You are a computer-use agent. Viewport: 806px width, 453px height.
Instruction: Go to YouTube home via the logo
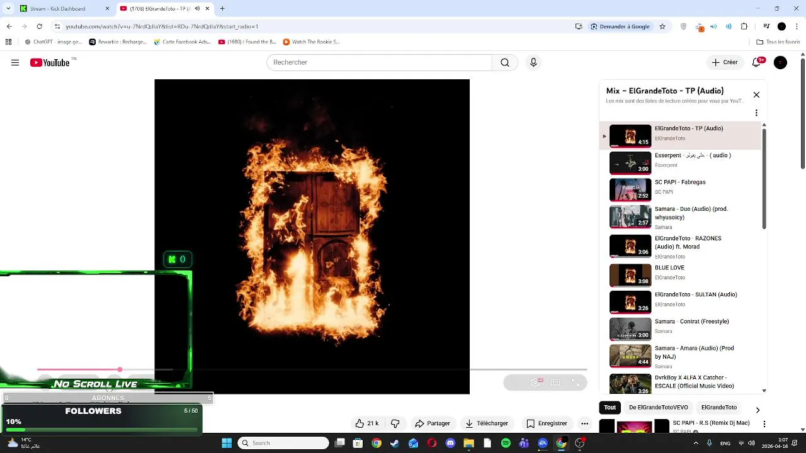50,62
